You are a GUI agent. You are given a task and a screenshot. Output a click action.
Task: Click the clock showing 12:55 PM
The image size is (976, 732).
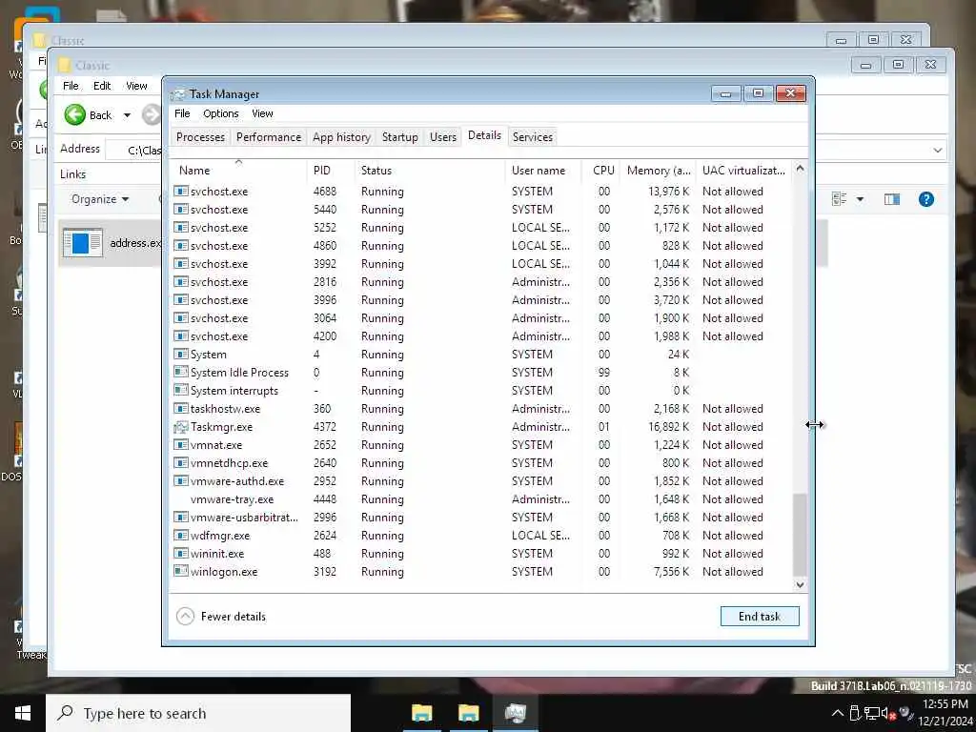click(945, 704)
